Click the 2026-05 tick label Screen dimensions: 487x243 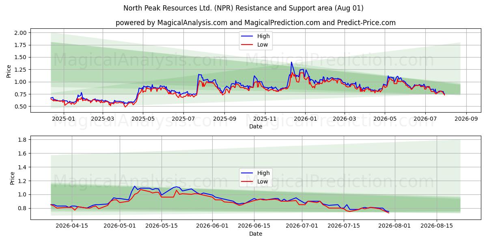pyautogui.click(x=385, y=119)
